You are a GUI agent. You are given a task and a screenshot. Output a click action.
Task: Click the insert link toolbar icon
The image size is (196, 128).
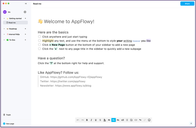[x=145, y=120]
